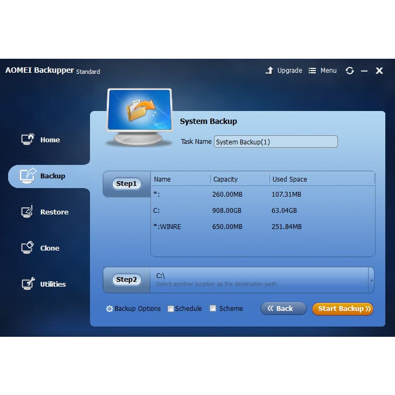Image resolution: width=395 pixels, height=395 pixels.
Task: Click the Backup Options gear icon
Action: coord(109,309)
